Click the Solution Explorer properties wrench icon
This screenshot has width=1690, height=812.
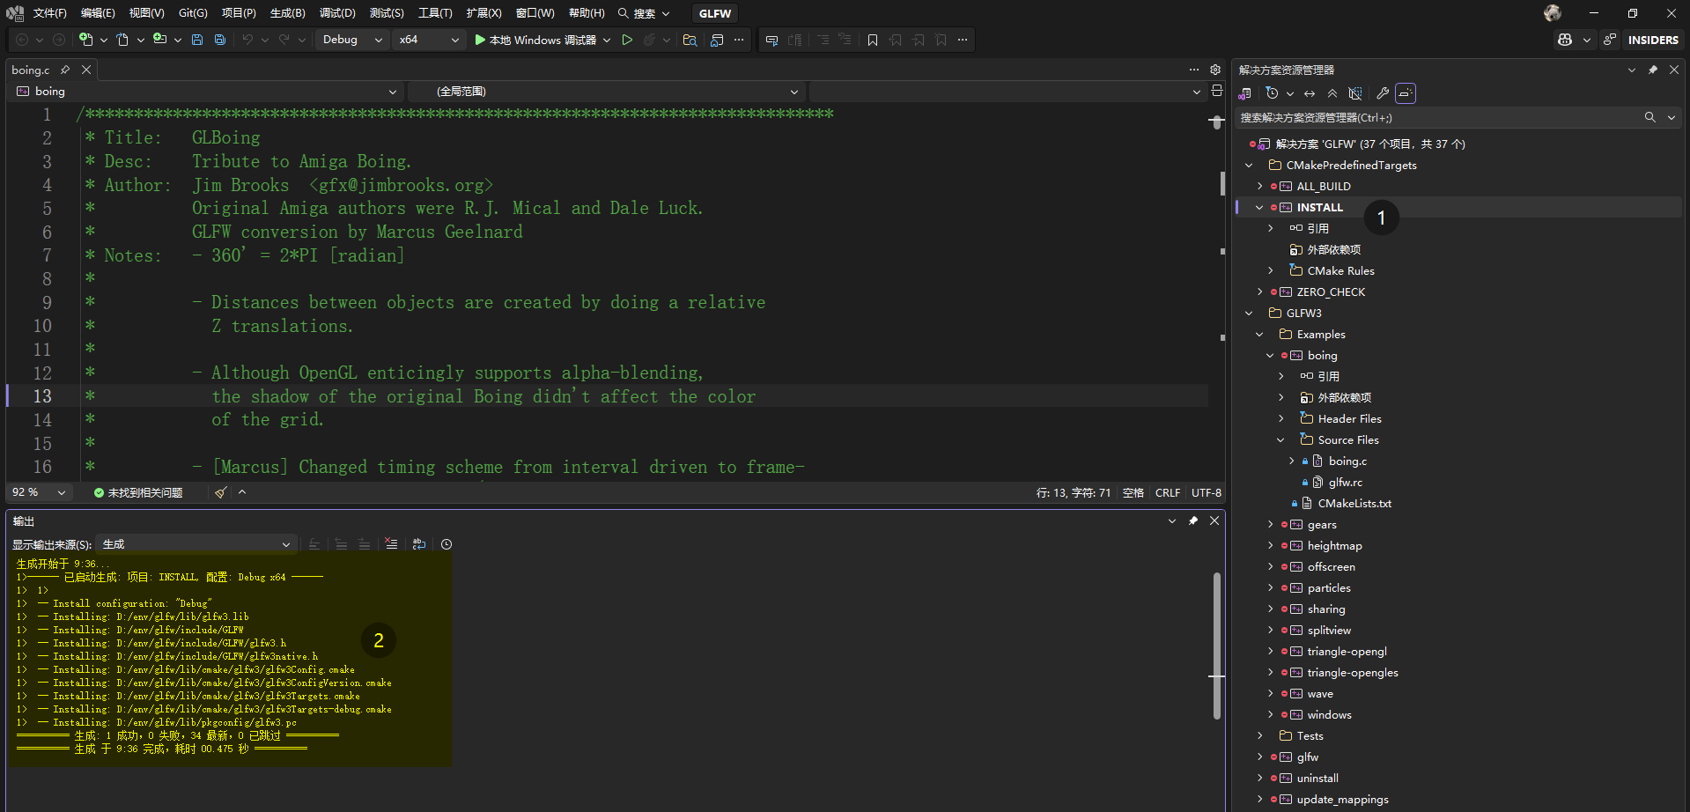[1383, 93]
